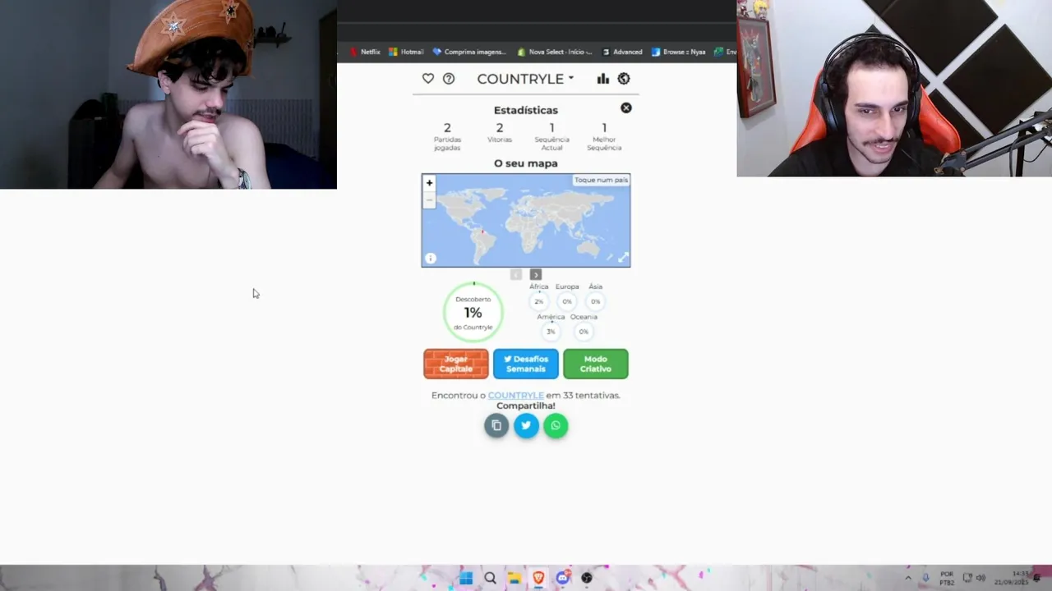Screen dimensions: 1052x591
Task: Open the Browse :: Nyaa bookmark
Action: 679,52
